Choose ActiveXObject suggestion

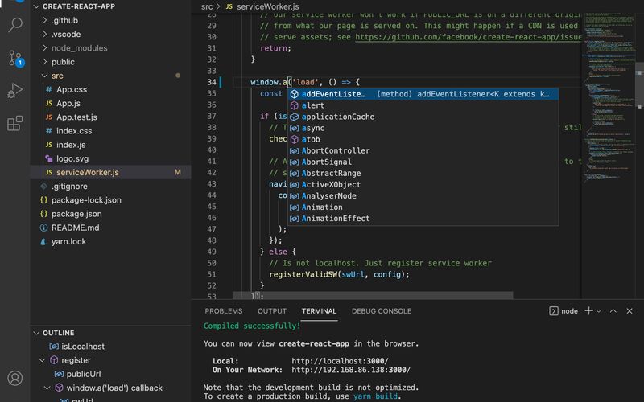pyautogui.click(x=423, y=185)
